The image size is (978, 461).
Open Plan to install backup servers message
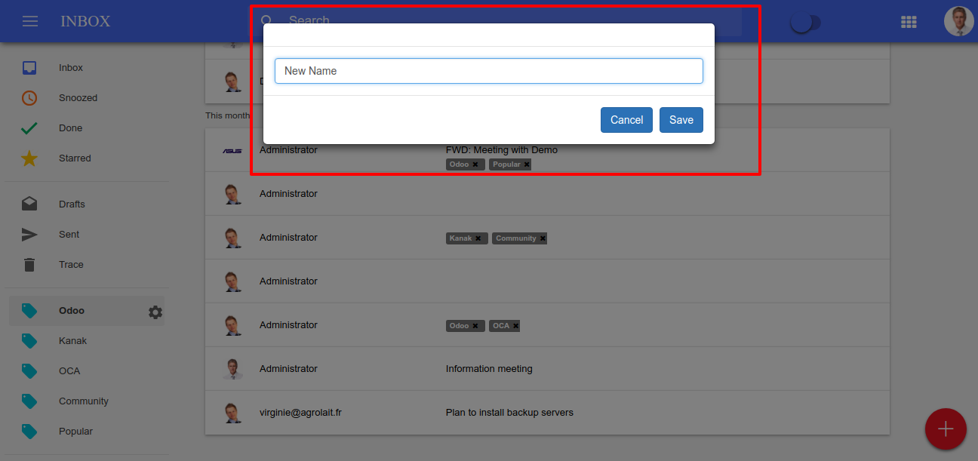(x=509, y=413)
